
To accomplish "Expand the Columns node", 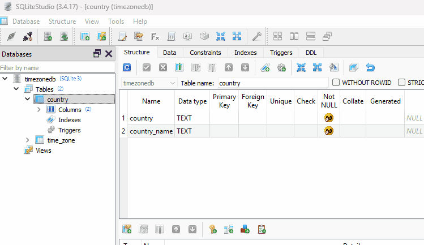I will (38, 109).
